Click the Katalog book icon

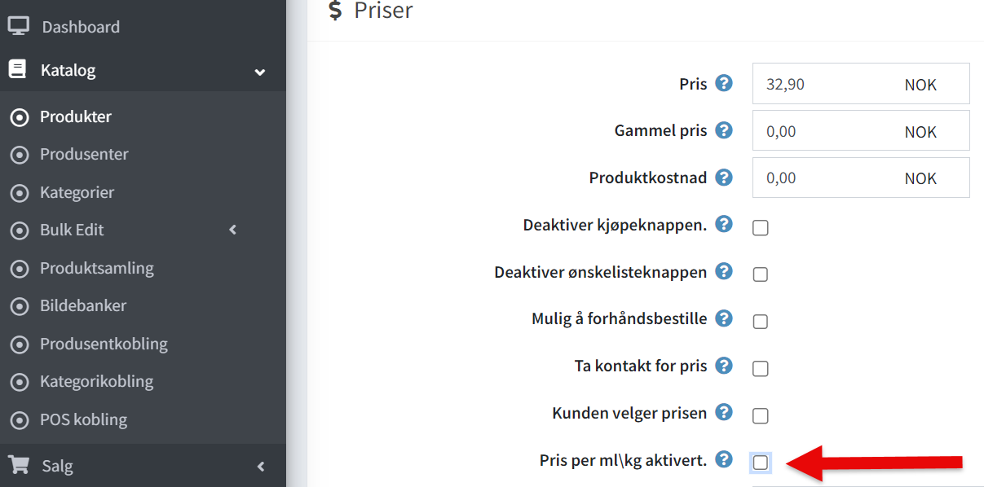click(18, 70)
